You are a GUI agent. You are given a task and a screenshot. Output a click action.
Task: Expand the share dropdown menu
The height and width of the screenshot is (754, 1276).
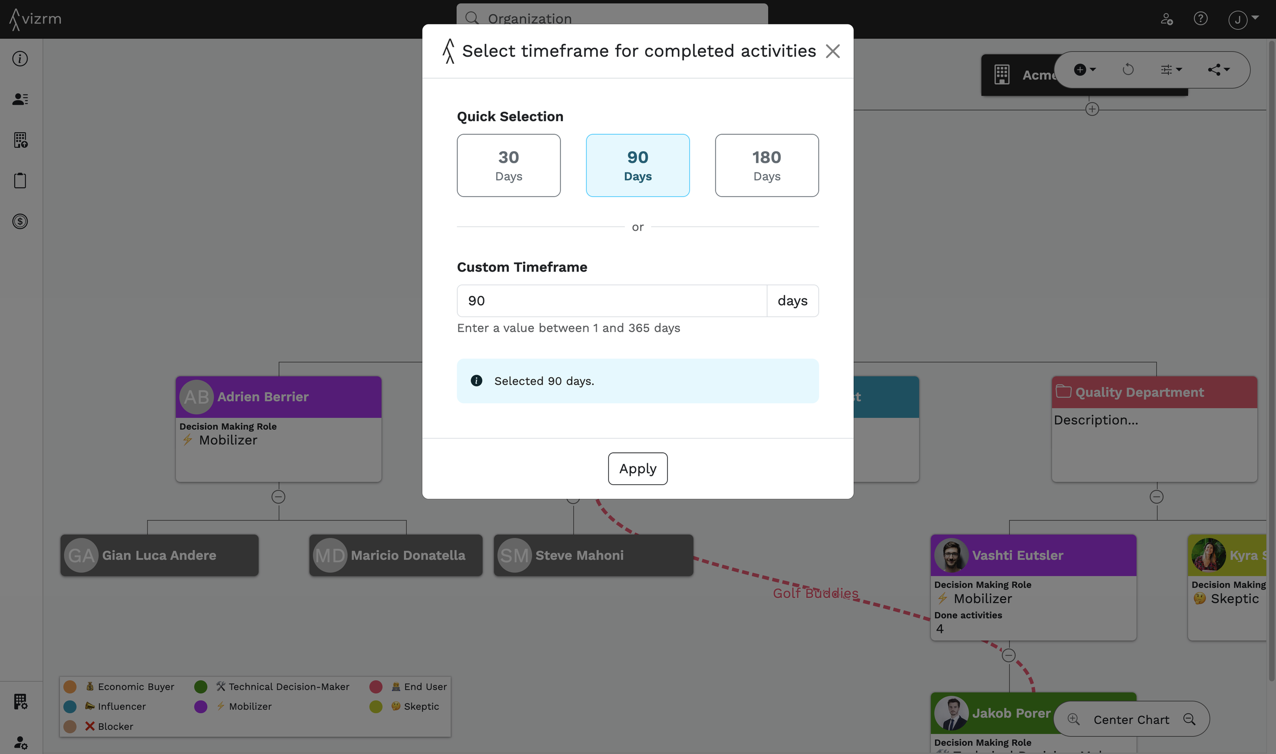(1218, 69)
